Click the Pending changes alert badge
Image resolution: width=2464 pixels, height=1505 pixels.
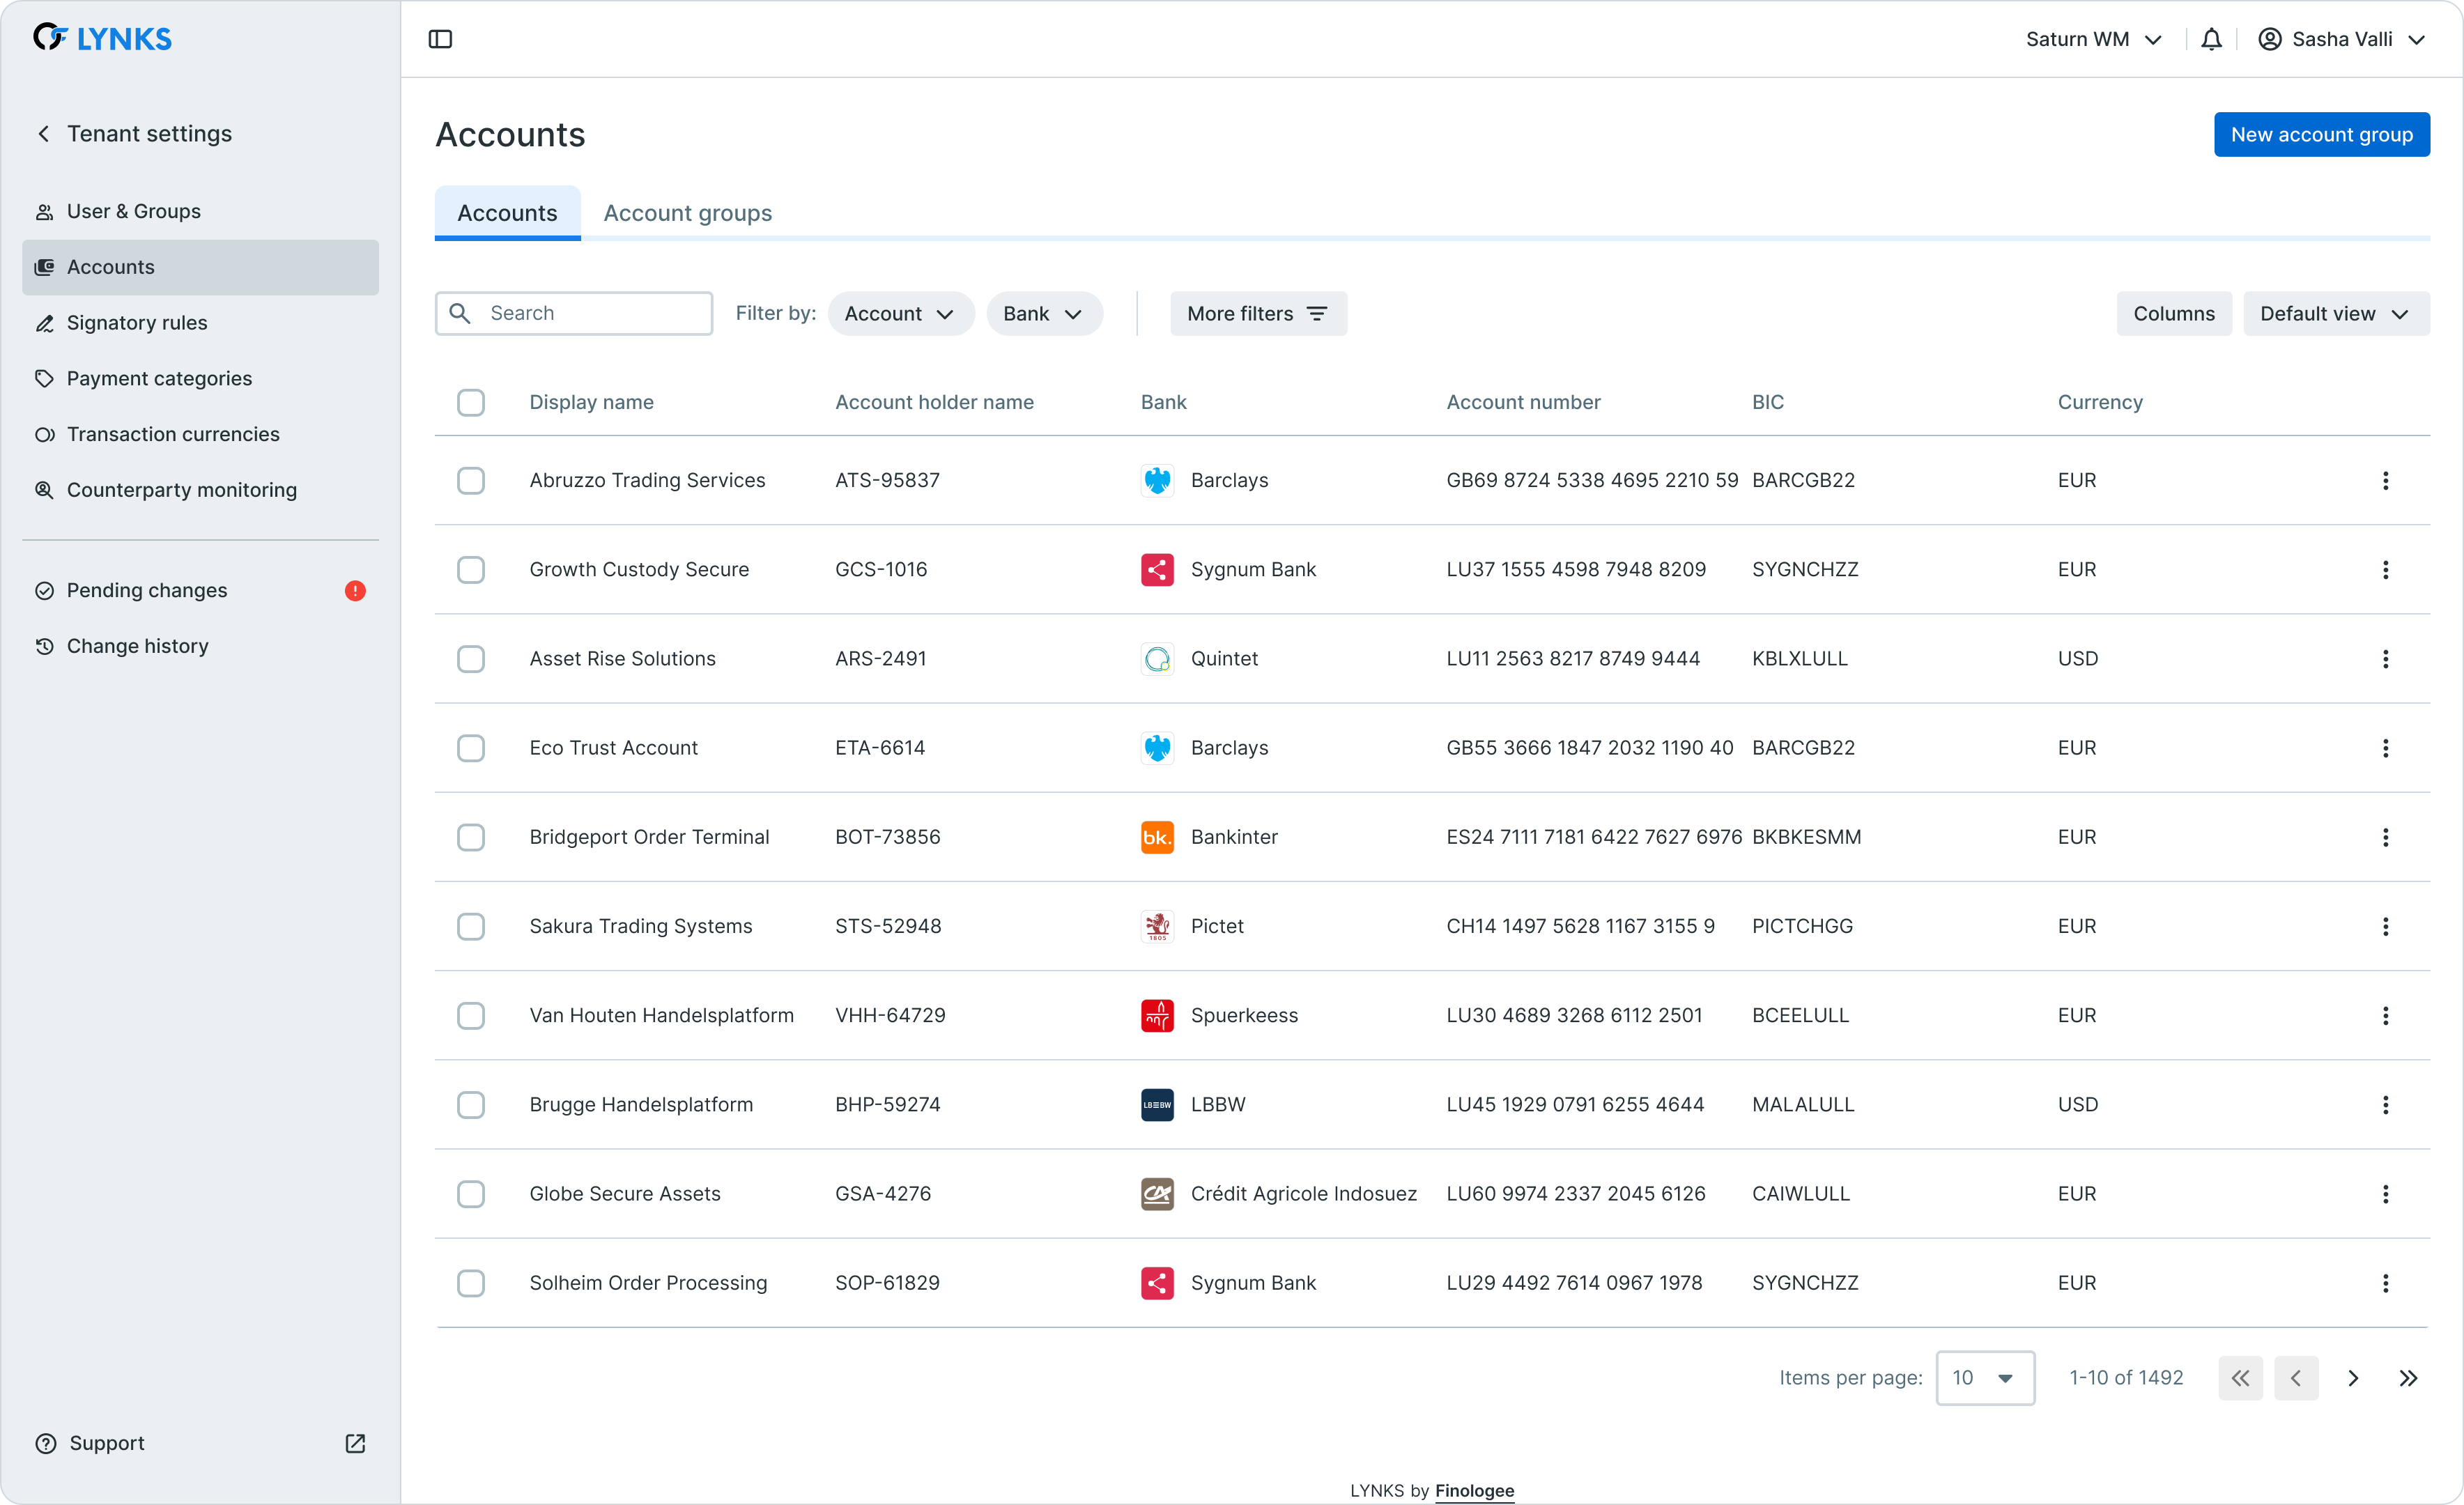point(355,591)
